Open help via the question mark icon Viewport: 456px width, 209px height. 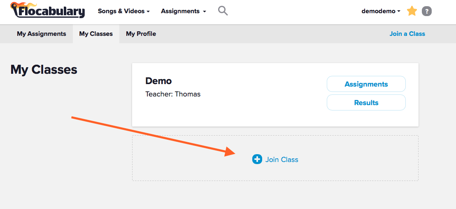427,11
